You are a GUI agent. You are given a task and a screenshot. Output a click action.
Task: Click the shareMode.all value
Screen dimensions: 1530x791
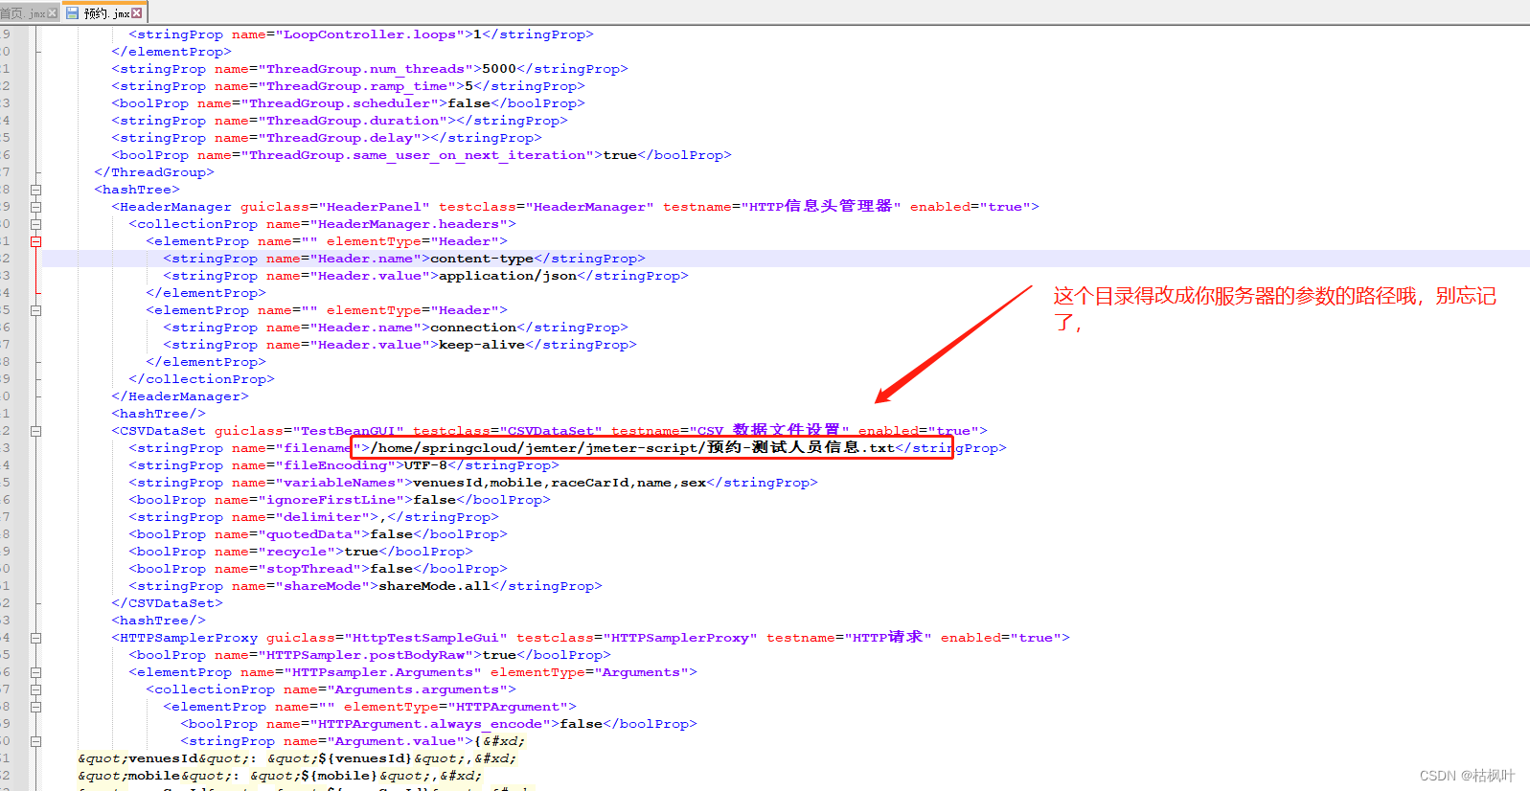click(x=434, y=586)
